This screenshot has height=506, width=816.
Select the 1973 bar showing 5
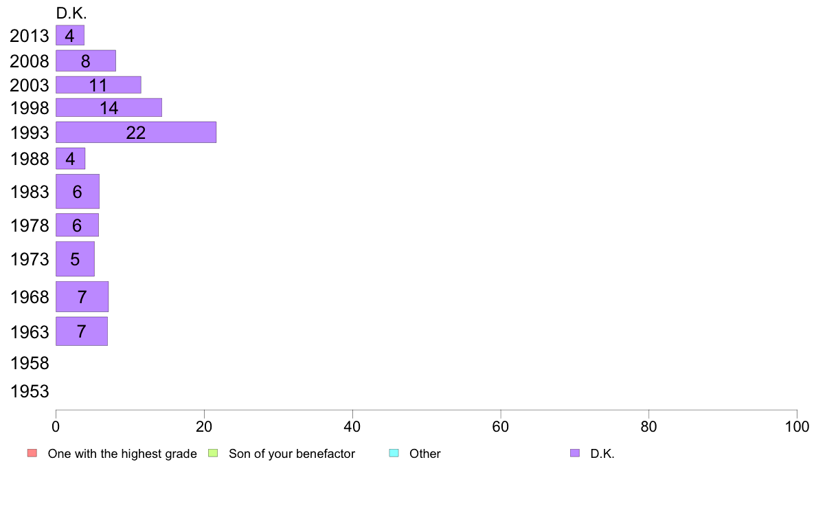75,259
